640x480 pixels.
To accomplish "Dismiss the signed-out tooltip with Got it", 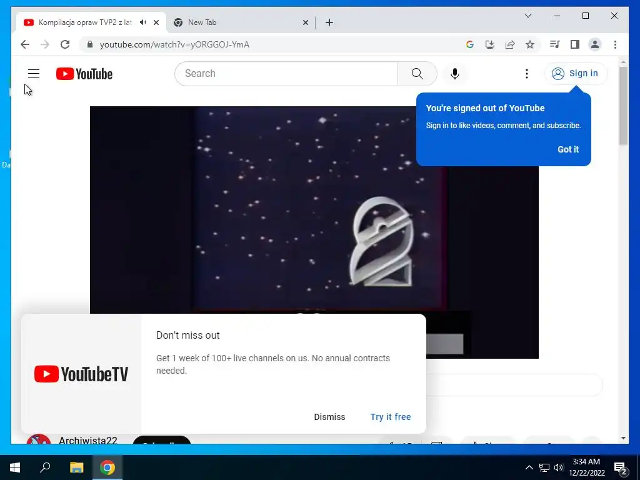I will click(x=568, y=149).
